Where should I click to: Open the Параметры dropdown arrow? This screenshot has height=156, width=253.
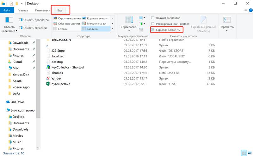[227, 31]
